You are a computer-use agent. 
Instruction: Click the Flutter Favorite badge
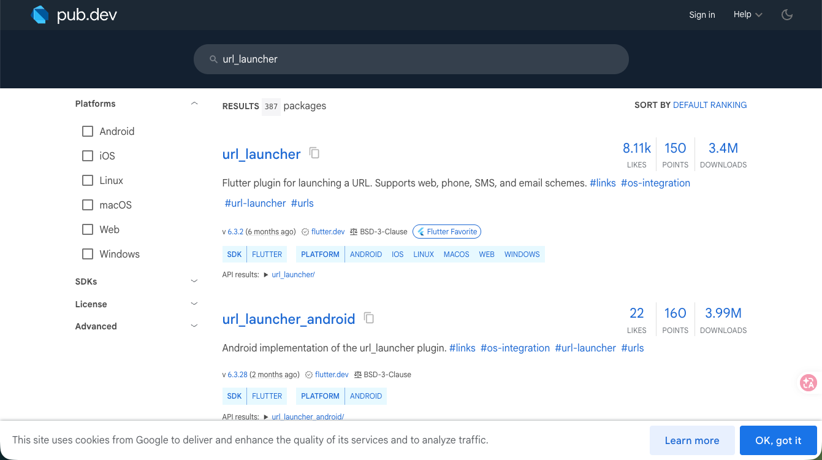click(447, 232)
